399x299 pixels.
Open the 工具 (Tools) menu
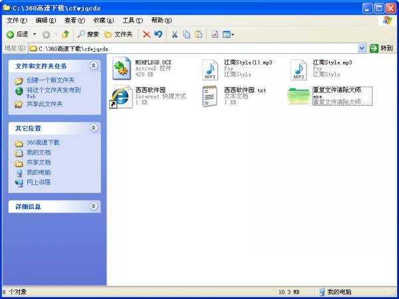point(132,21)
